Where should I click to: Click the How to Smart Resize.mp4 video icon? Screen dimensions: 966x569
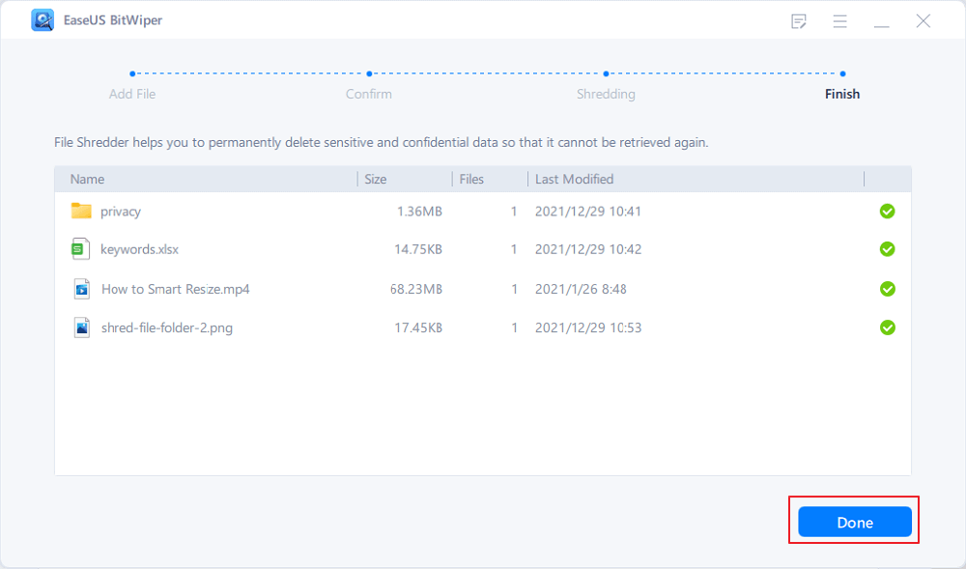click(x=81, y=289)
